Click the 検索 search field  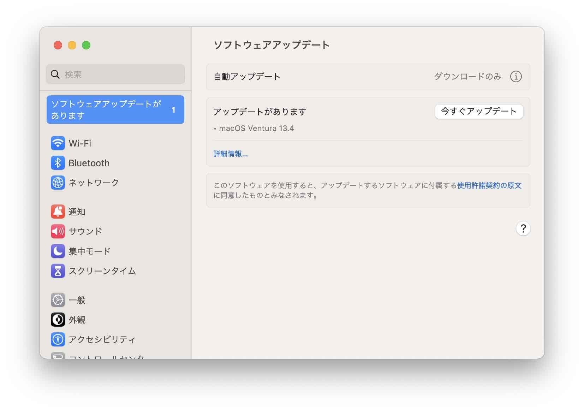(115, 75)
